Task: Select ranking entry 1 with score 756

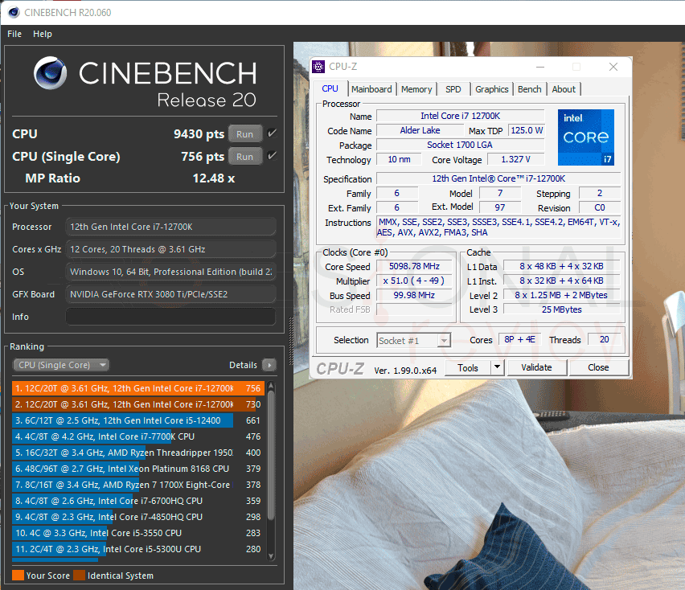Action: (138, 388)
